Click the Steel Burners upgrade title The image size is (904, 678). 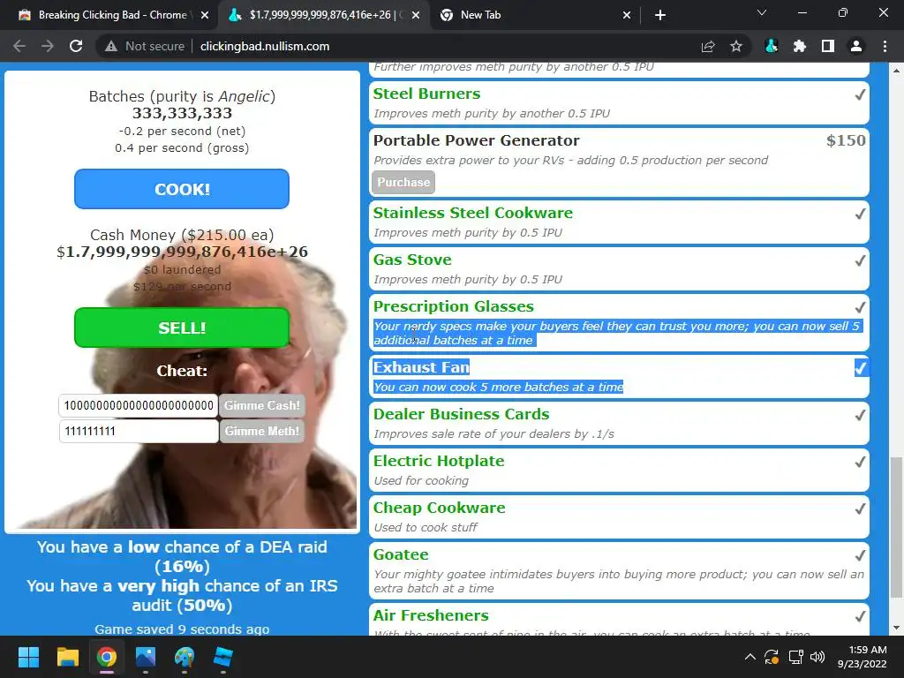coord(426,94)
